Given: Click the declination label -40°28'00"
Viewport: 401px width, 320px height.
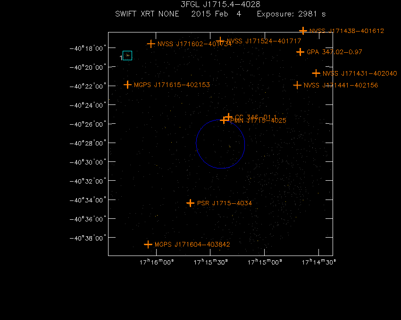Looking at the screenshot, I should pyautogui.click(x=88, y=143).
